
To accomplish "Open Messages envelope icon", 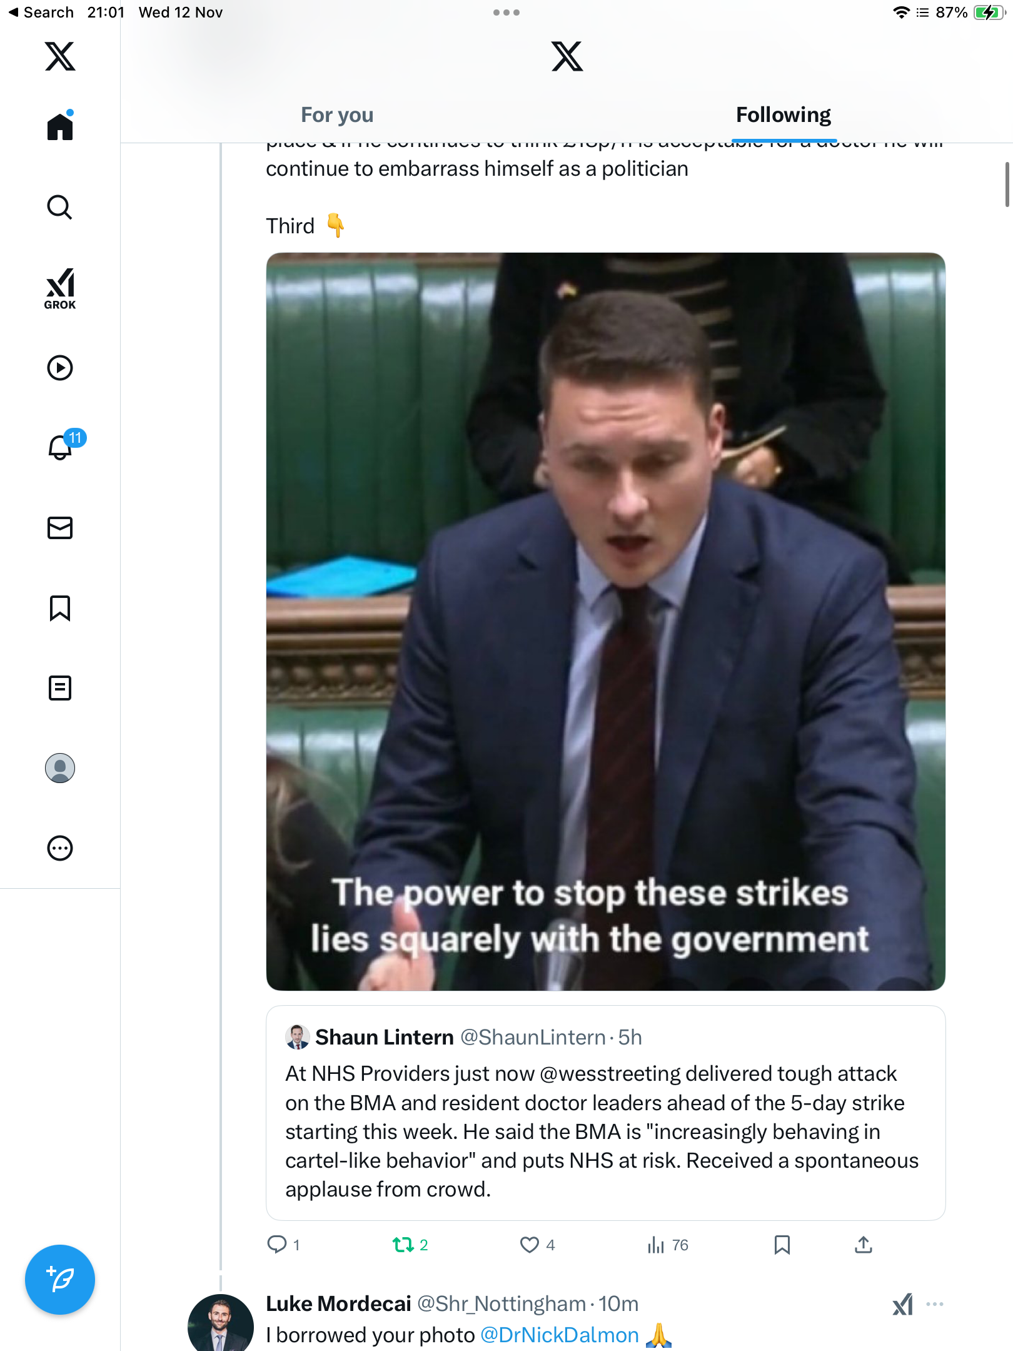I will 60,528.
